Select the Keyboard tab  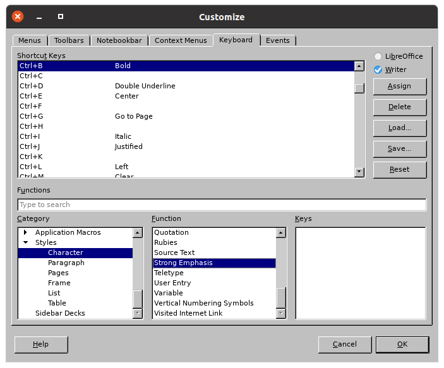[x=236, y=40]
